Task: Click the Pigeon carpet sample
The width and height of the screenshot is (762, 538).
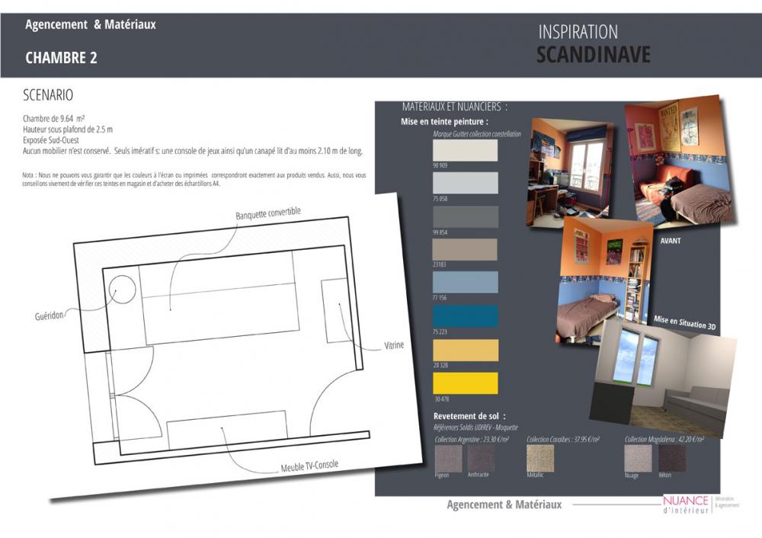Action: [x=448, y=458]
